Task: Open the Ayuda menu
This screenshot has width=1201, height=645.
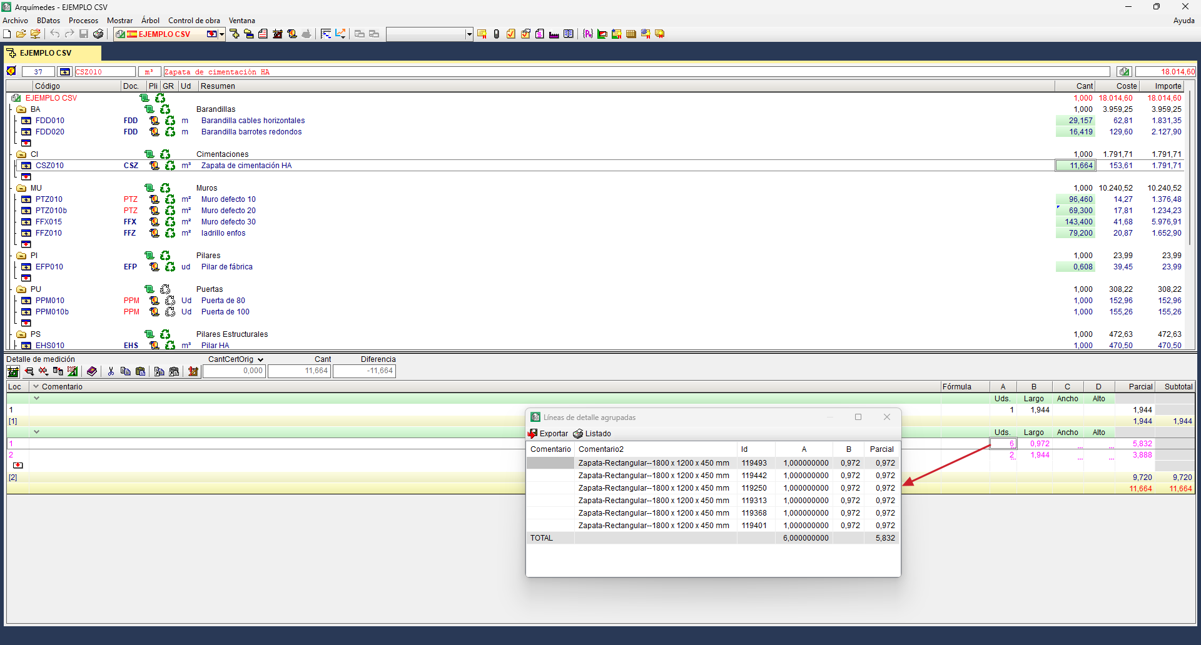Action: click(1183, 21)
